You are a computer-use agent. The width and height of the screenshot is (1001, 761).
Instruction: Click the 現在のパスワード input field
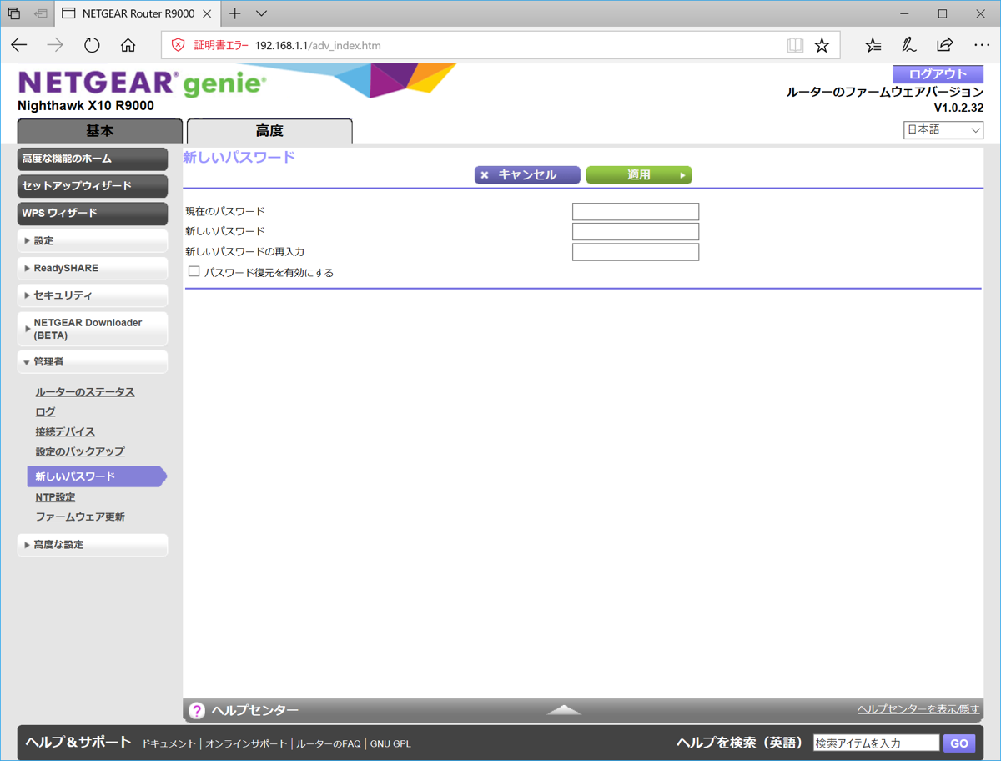point(635,212)
